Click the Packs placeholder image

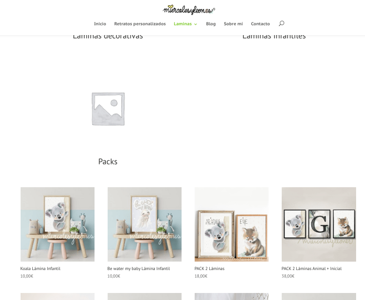click(108, 109)
